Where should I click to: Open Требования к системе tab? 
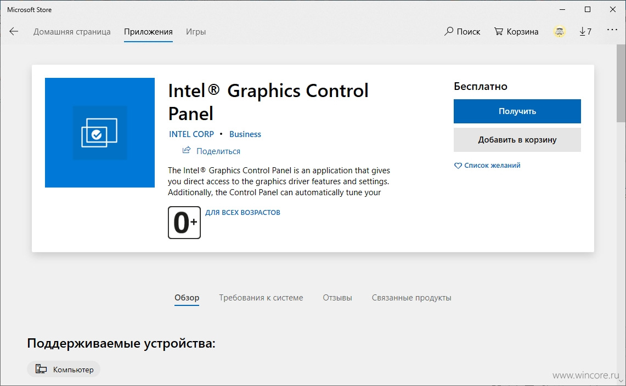261,298
